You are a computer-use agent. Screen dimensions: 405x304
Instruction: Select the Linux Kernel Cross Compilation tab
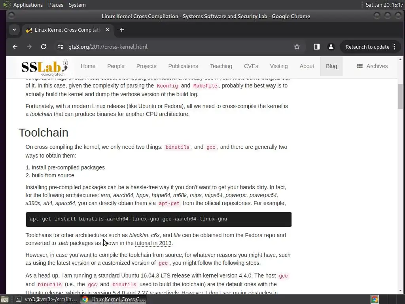coord(68,30)
